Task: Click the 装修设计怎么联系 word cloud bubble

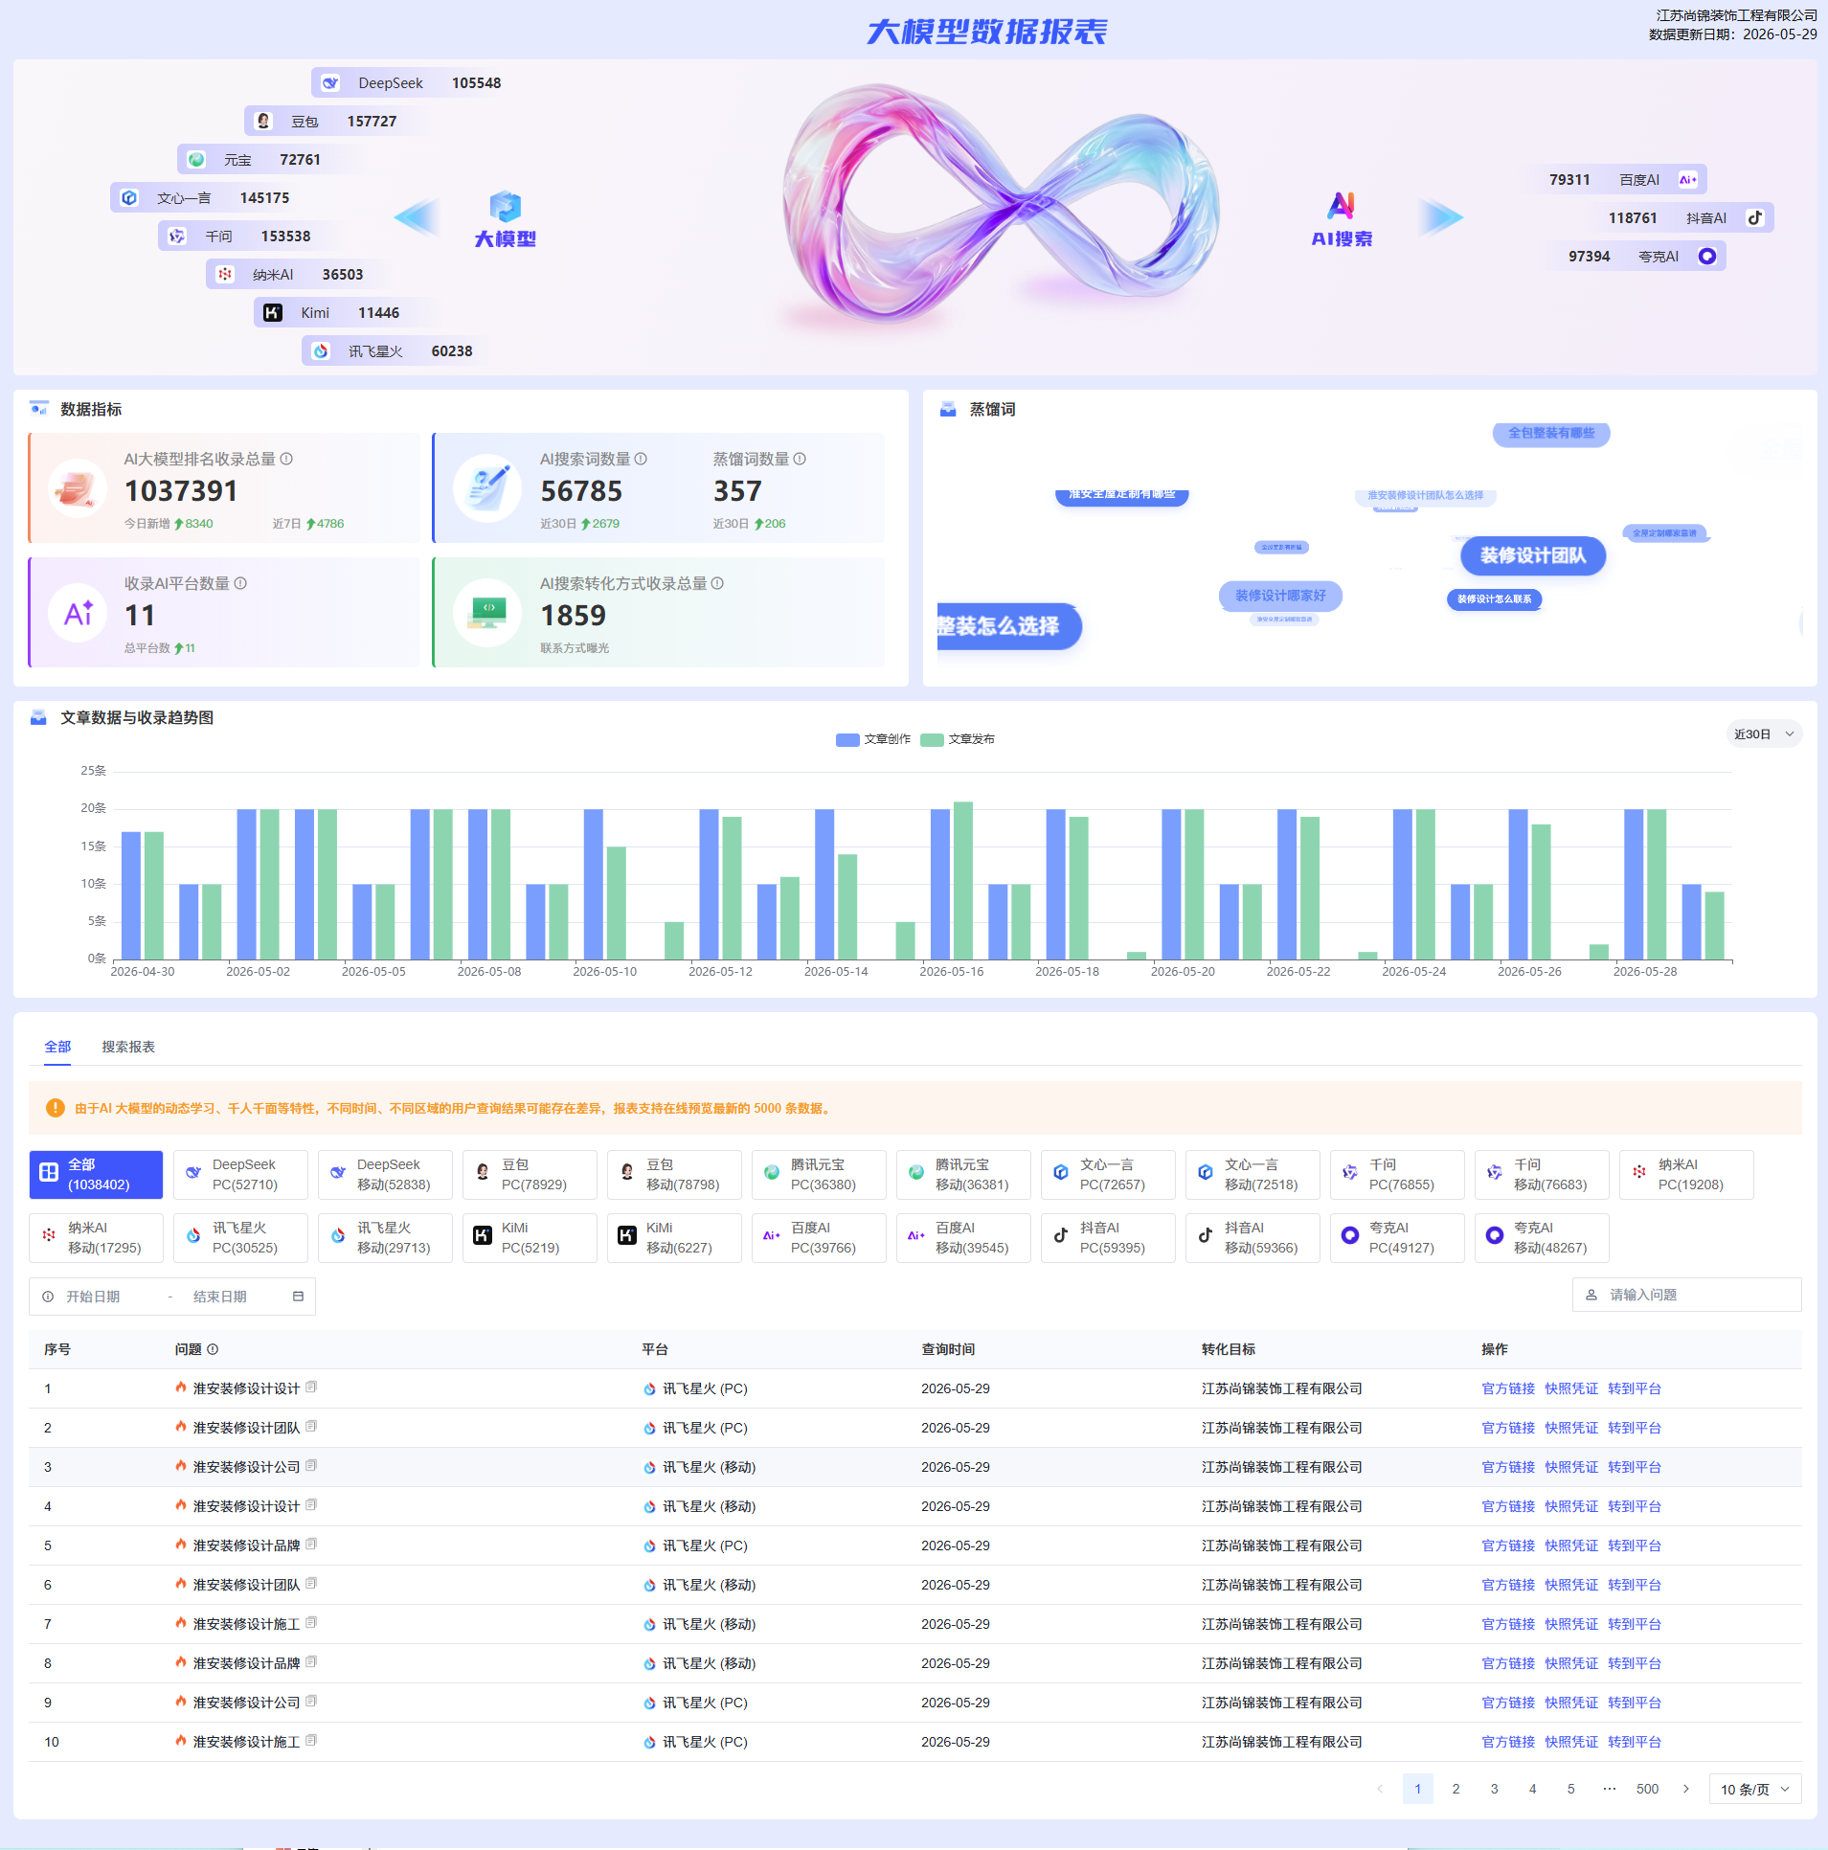Action: (x=1494, y=599)
